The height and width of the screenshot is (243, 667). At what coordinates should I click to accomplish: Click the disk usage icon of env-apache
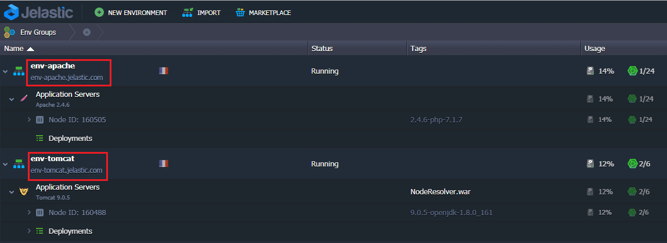pos(590,71)
